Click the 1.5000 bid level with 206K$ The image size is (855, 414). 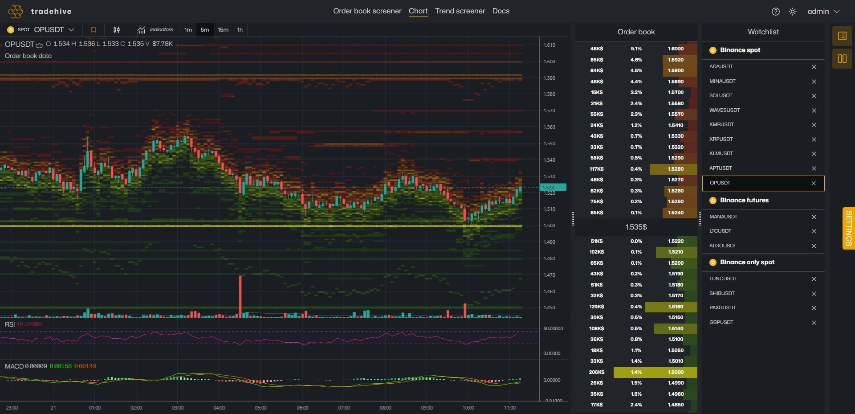(636, 372)
